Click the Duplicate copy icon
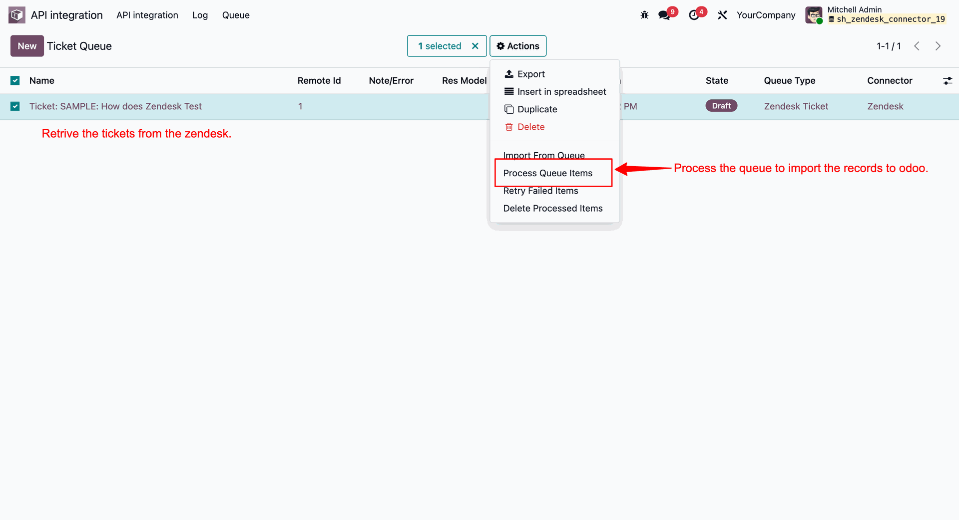Screen dimensions: 959x520 [509, 109]
